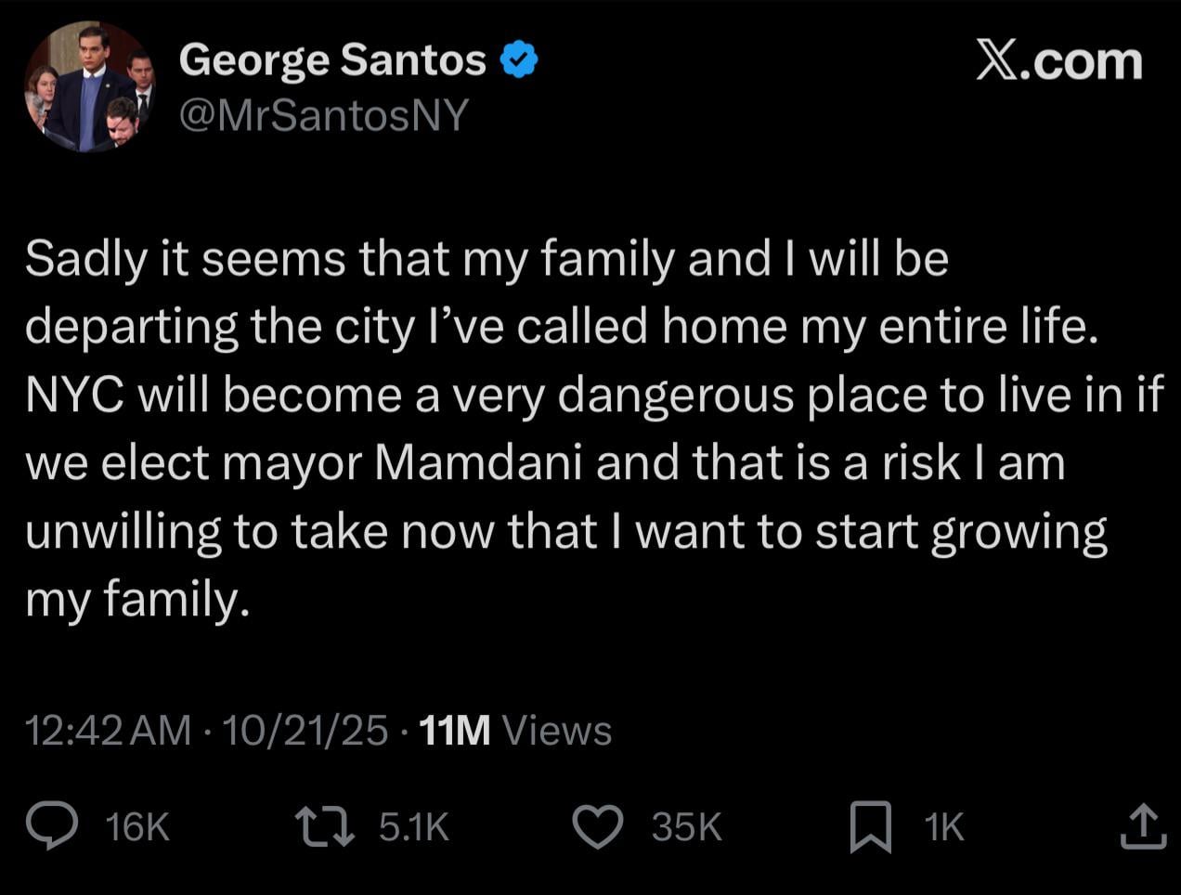Like the tweet with the heart icon
This screenshot has width=1181, height=895.
tap(597, 826)
